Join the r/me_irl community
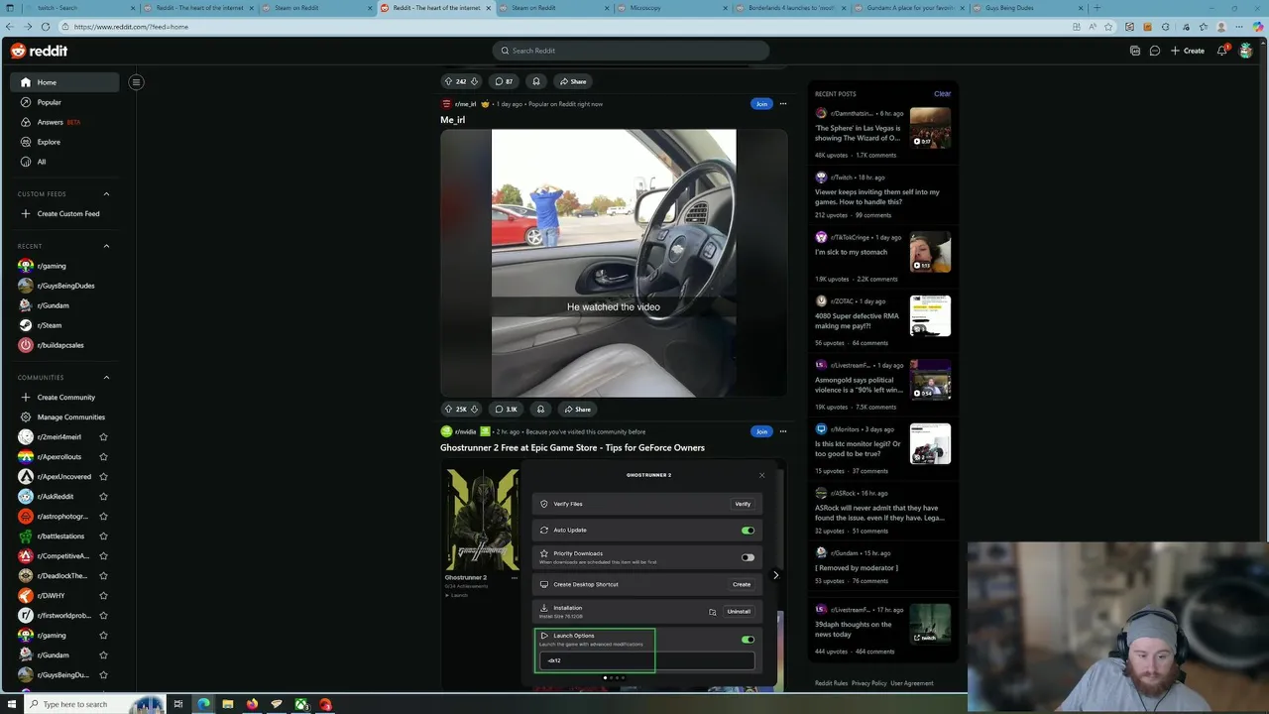 [x=761, y=103]
